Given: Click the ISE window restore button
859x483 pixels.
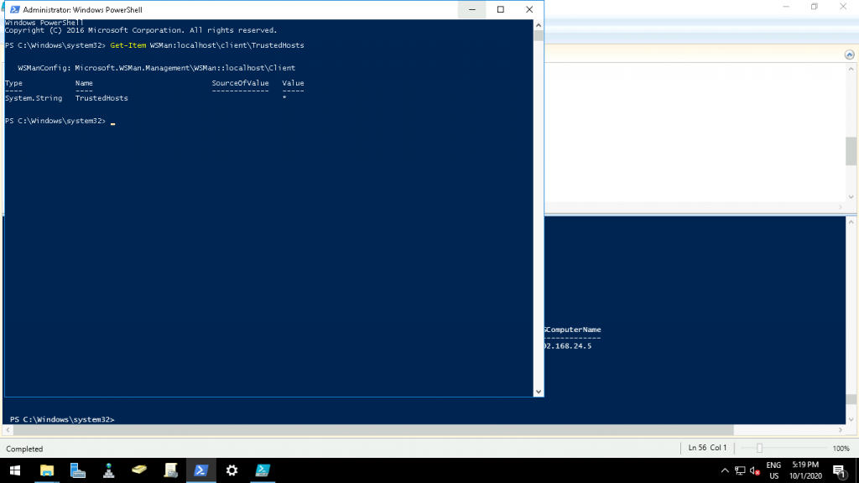Looking at the screenshot, I should 814,7.
